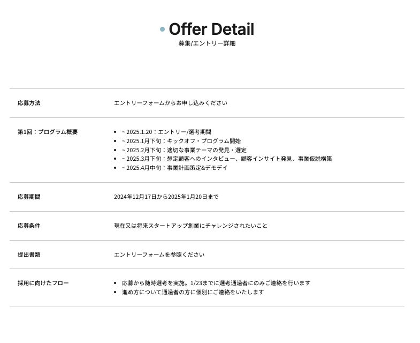Click the 応募から随時選考を実施 bullet item
This screenshot has height=343, width=420.
click(216, 283)
